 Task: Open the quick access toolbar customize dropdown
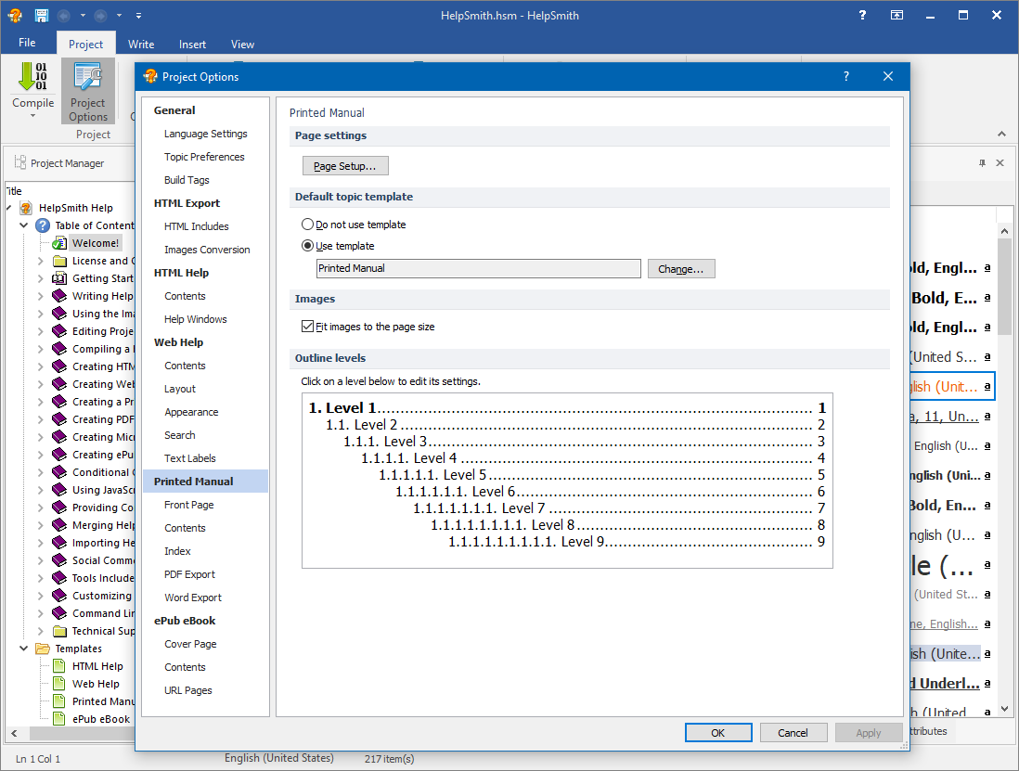139,15
